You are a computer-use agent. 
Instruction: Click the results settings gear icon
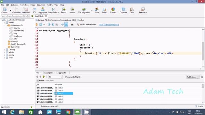pos(202,77)
